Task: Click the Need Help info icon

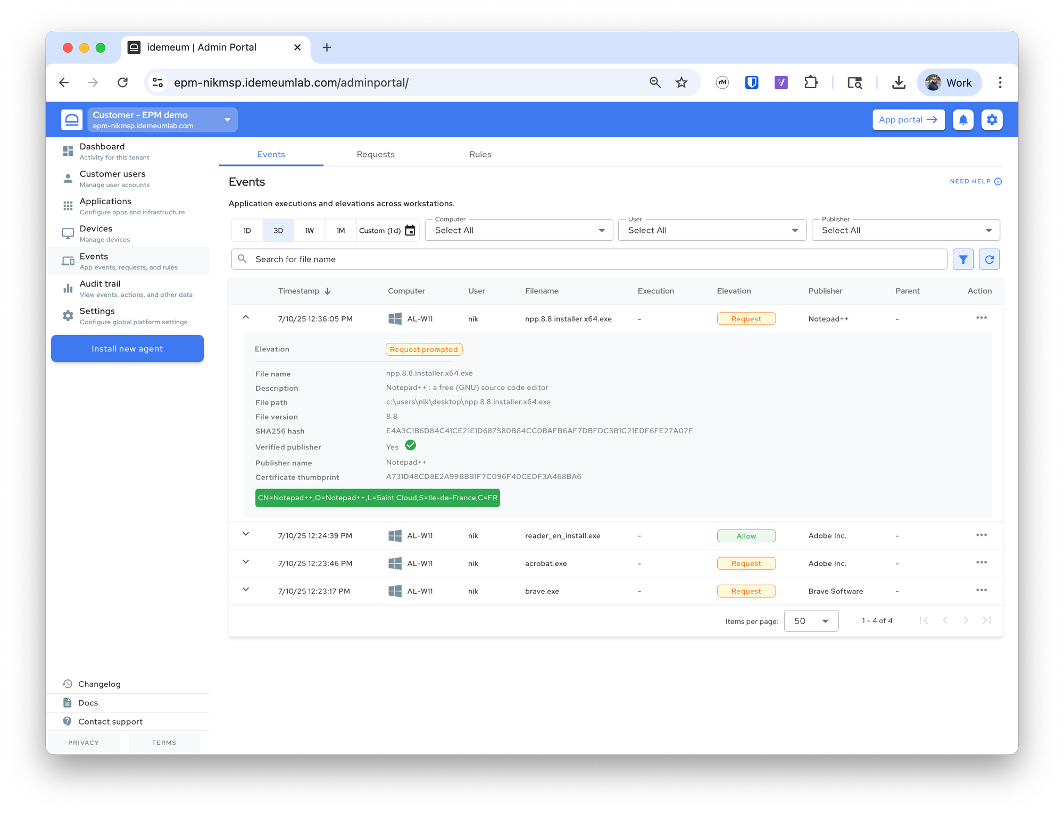Action: (x=998, y=181)
